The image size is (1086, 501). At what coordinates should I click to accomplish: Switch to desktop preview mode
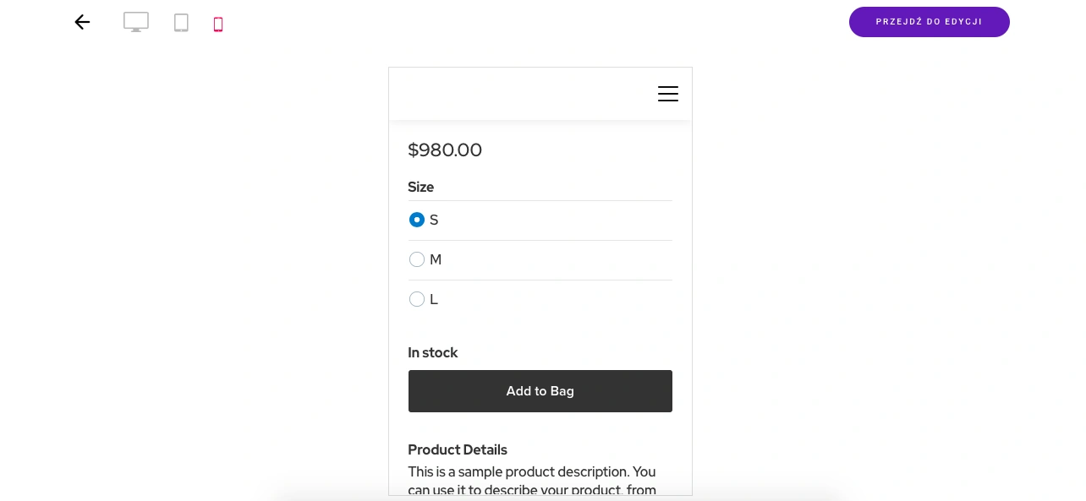[136, 23]
